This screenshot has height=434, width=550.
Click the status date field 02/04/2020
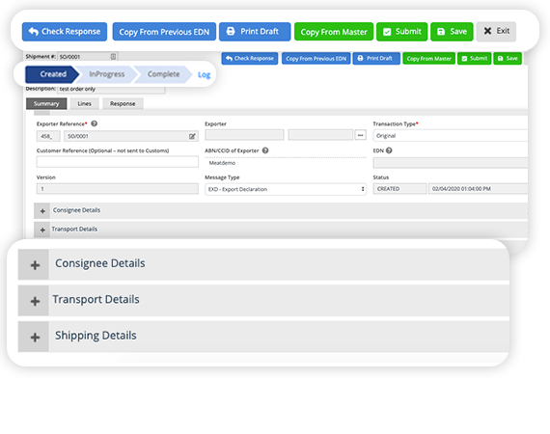(478, 189)
